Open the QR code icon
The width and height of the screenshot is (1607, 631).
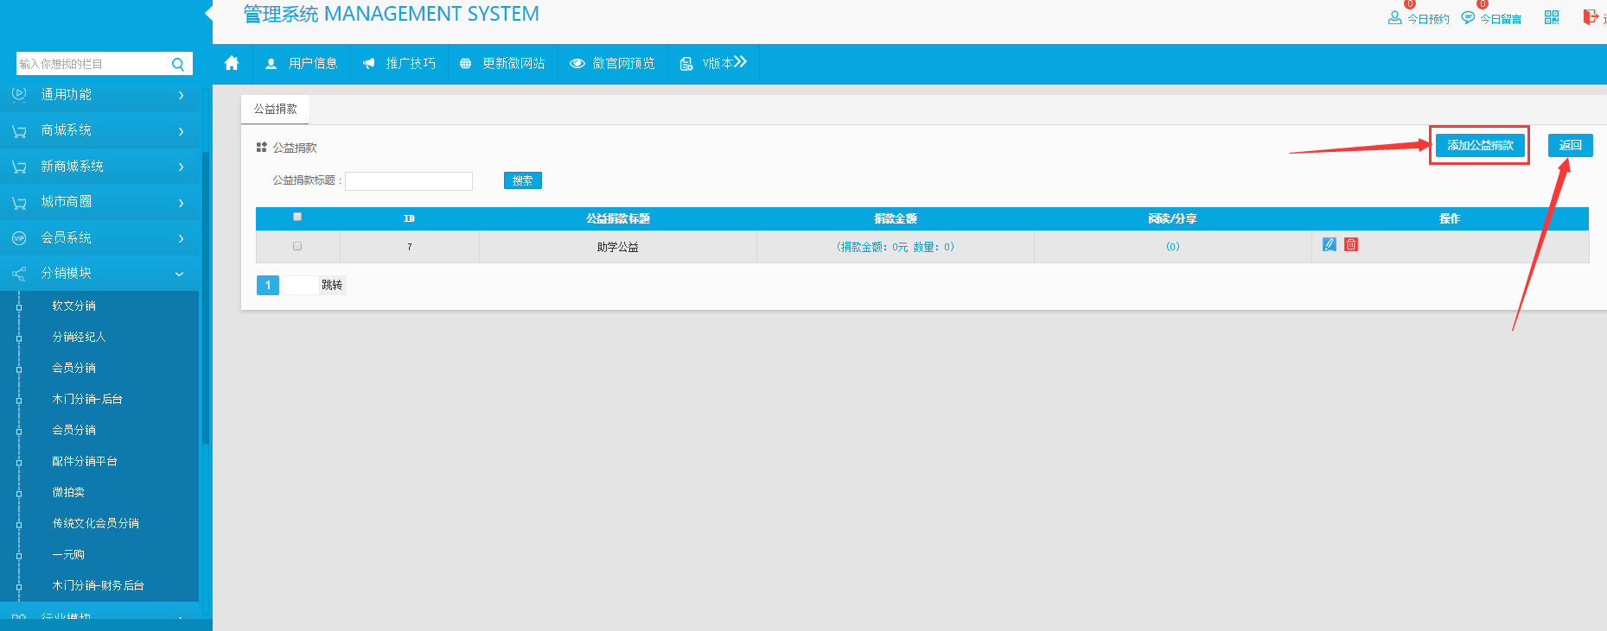1552,17
